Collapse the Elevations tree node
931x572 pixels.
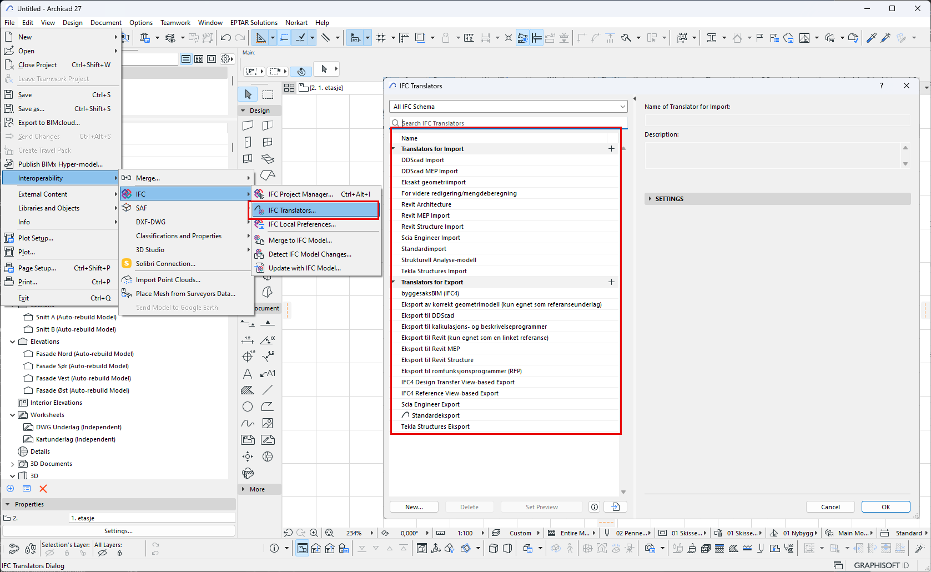click(13, 342)
